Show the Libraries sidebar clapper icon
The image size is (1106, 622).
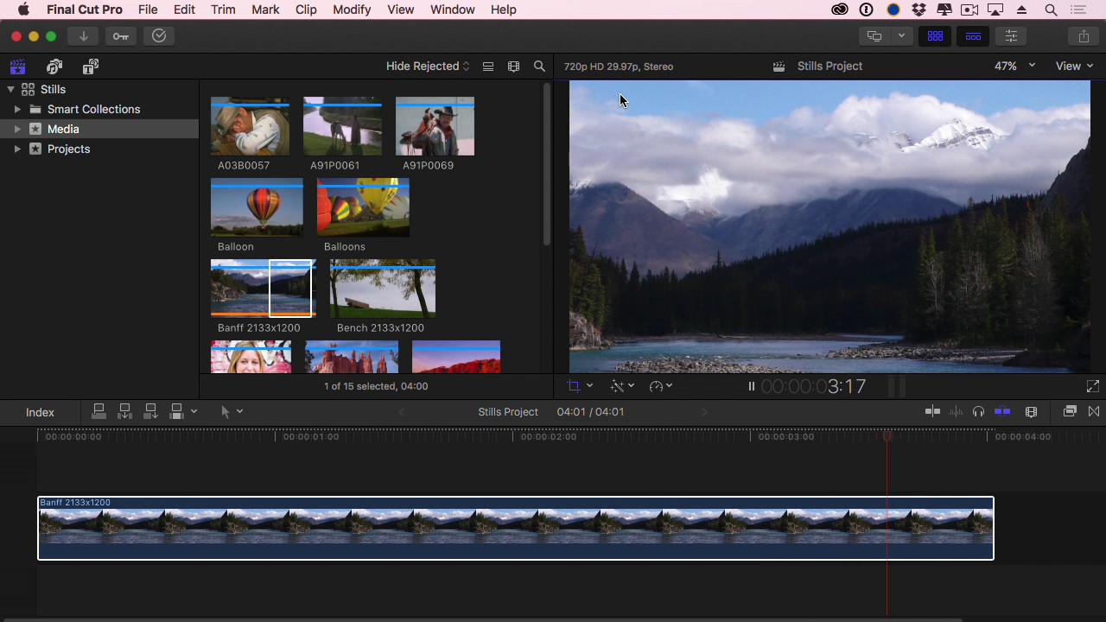(17, 67)
